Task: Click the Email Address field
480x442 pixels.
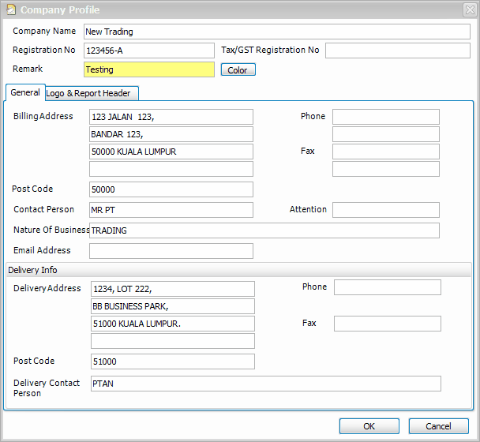Action: tap(171, 251)
